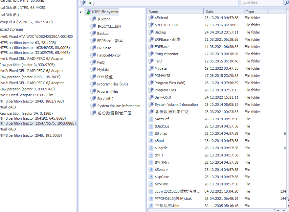Click the FatigueMonitor folder icon in tree
Screen dimensions: 289x212
[x=93, y=55]
